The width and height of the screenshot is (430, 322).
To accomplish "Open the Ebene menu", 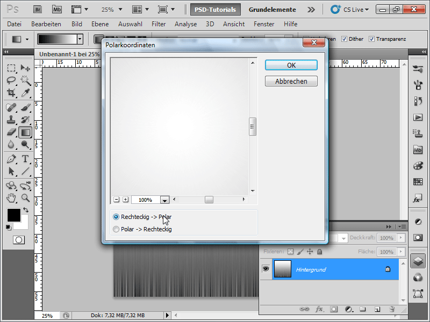I will 100,24.
